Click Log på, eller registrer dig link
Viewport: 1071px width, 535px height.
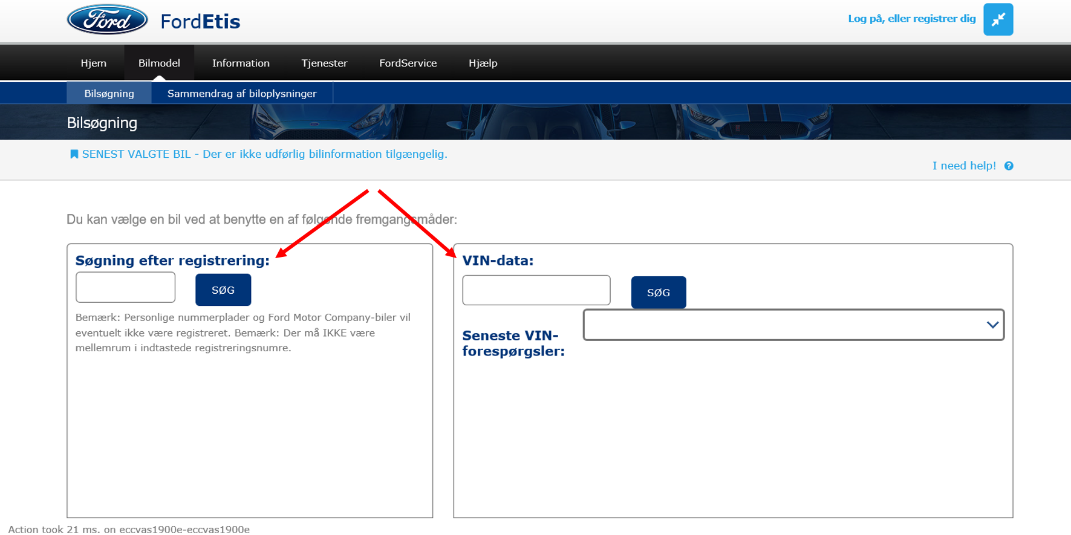[911, 19]
